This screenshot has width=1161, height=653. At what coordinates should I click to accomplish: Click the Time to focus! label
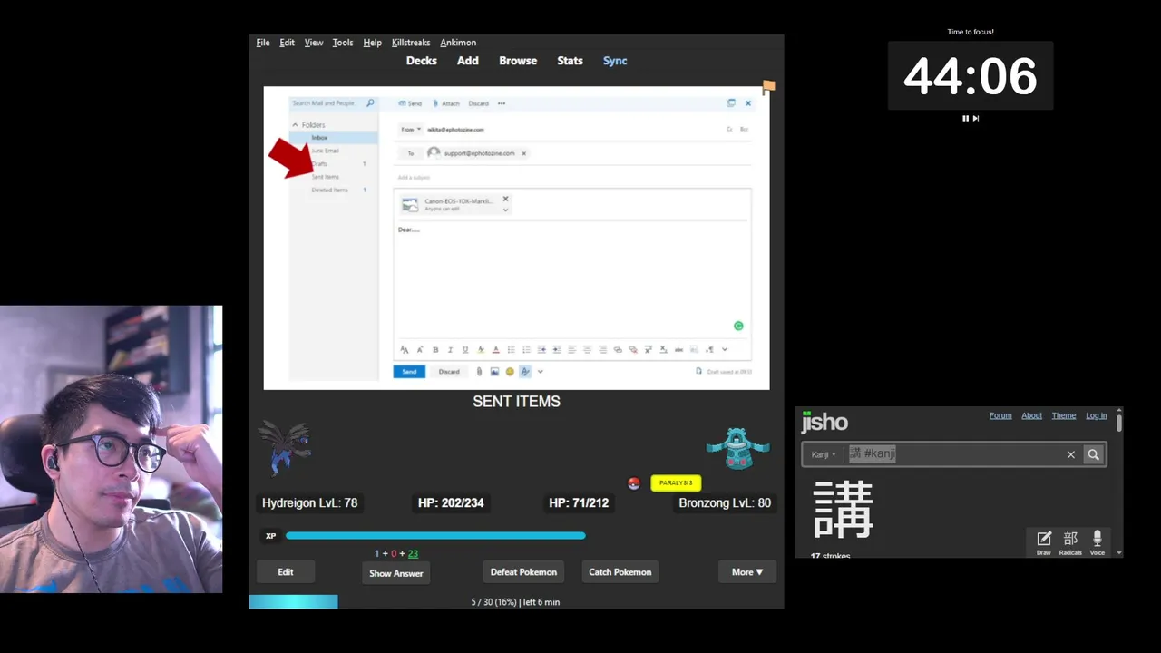pos(971,32)
